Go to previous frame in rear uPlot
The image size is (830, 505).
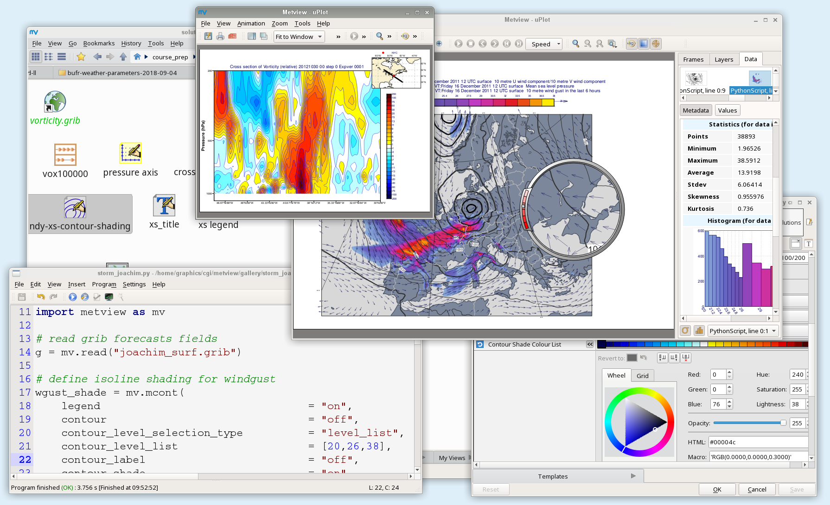coord(483,44)
